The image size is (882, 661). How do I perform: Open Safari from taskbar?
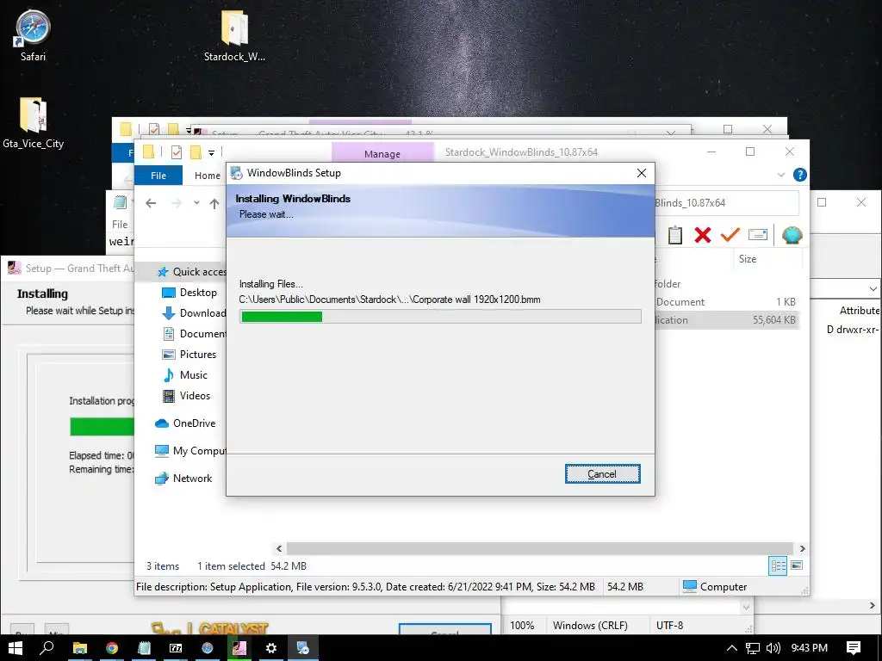pyautogui.click(x=208, y=648)
